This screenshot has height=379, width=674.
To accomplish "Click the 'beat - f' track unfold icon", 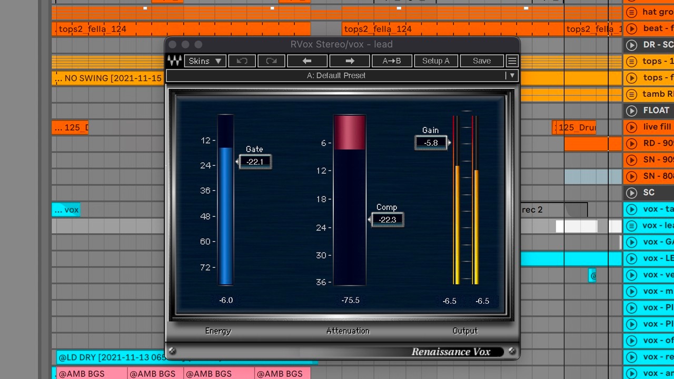I will click(631, 29).
